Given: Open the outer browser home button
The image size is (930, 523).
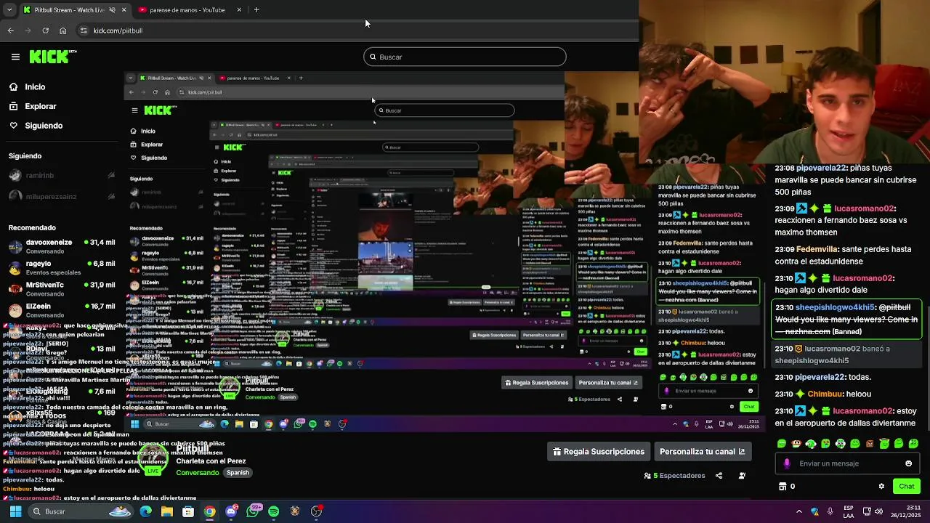Looking at the screenshot, I should pos(63,31).
